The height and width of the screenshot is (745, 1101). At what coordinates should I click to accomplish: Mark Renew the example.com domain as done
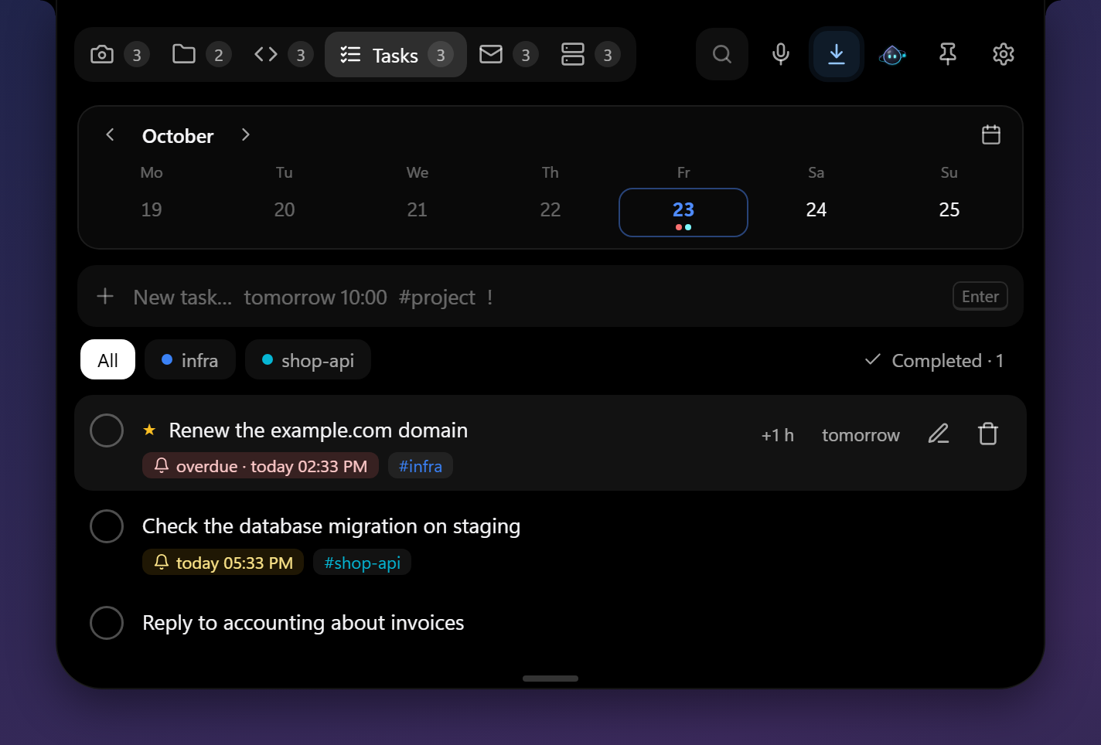tap(107, 430)
